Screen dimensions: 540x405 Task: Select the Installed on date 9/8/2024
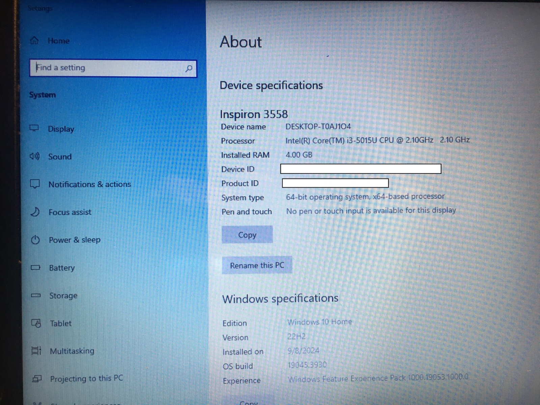point(303,351)
